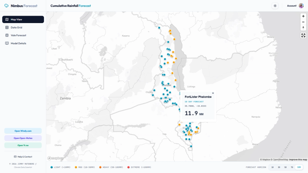This screenshot has height=173, width=308.
Task: Select the 1-day forecast horizon
Action: tap(272, 167)
